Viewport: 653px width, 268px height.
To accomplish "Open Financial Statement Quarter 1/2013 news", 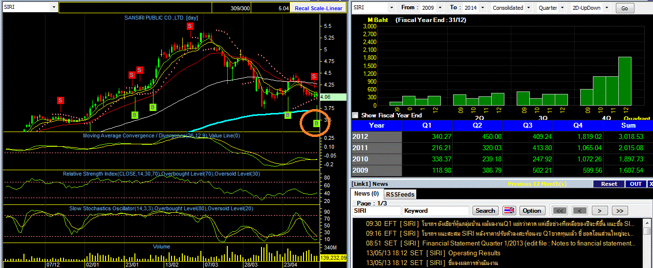I will (x=501, y=243).
